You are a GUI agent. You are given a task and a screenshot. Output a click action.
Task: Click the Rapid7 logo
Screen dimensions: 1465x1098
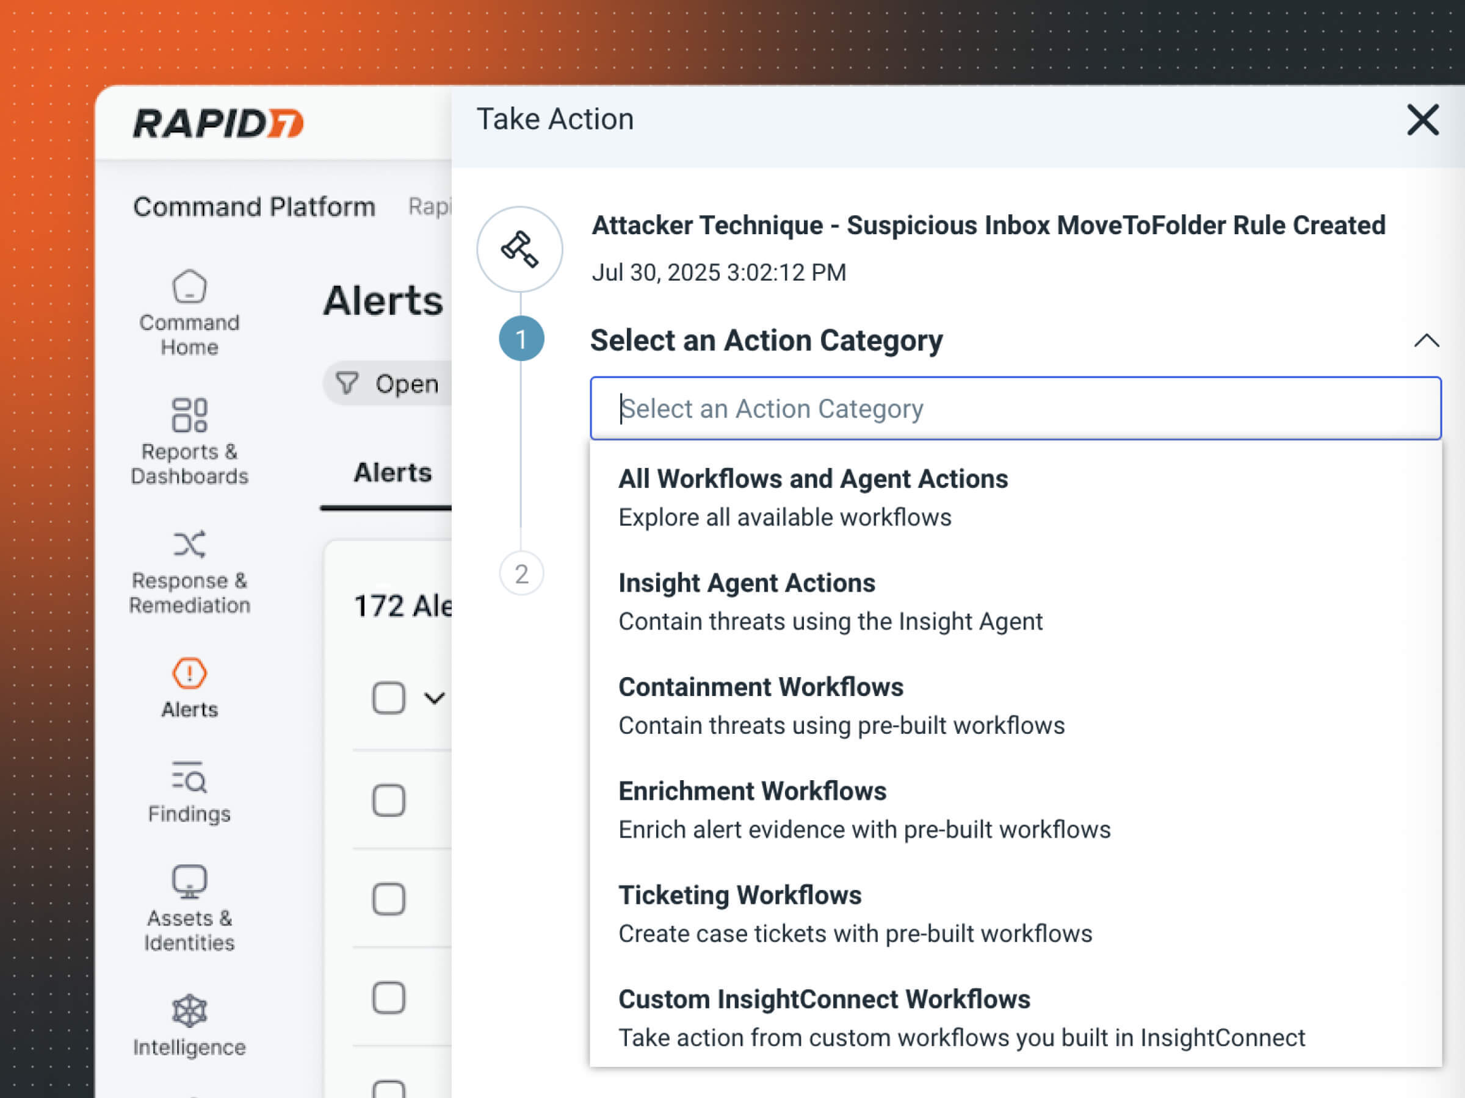[219, 124]
